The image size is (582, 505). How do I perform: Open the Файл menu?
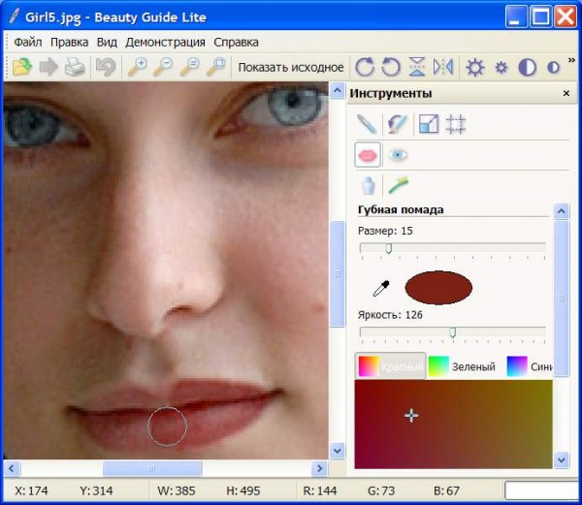point(28,43)
